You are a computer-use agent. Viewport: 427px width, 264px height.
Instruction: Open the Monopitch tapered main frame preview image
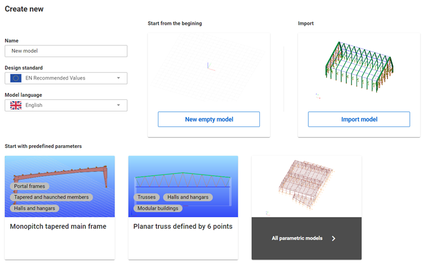tap(60, 187)
